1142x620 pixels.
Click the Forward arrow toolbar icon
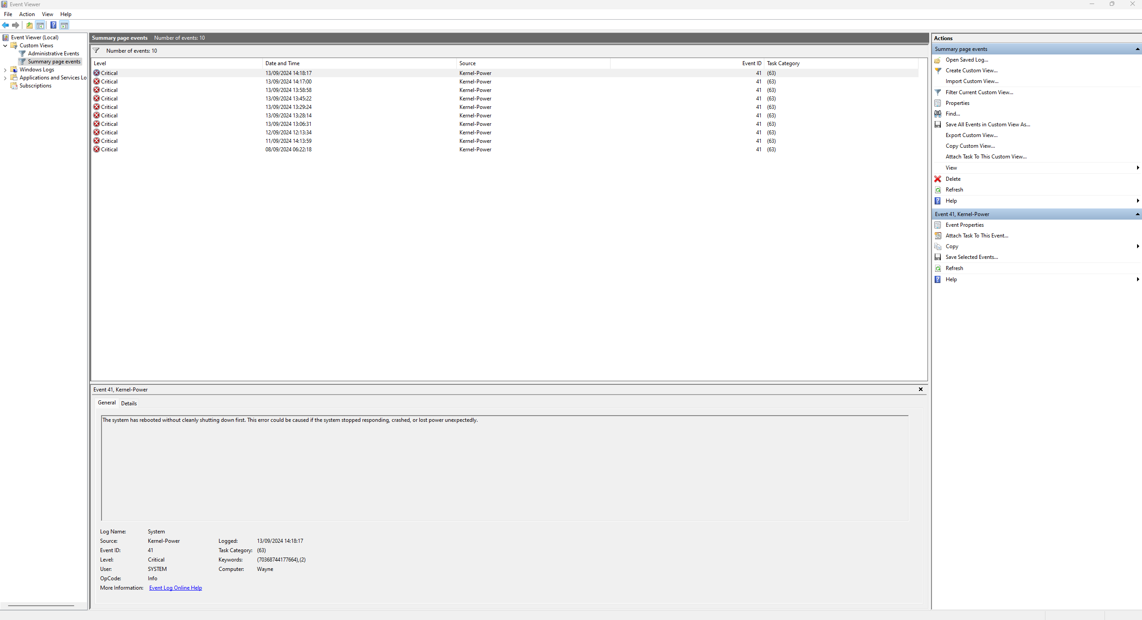tap(16, 25)
